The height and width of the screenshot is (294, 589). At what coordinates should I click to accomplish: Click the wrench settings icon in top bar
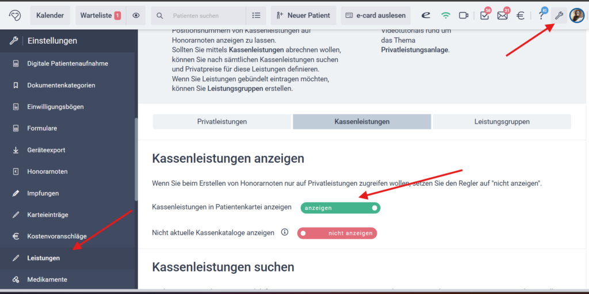[x=558, y=16]
